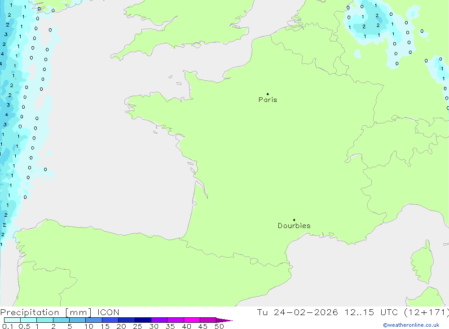This screenshot has width=449, height=329.
Task: Click the Dourbies location dot marker
Action: 294,220
